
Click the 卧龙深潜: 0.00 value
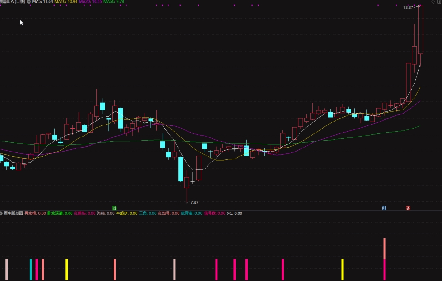(60, 213)
